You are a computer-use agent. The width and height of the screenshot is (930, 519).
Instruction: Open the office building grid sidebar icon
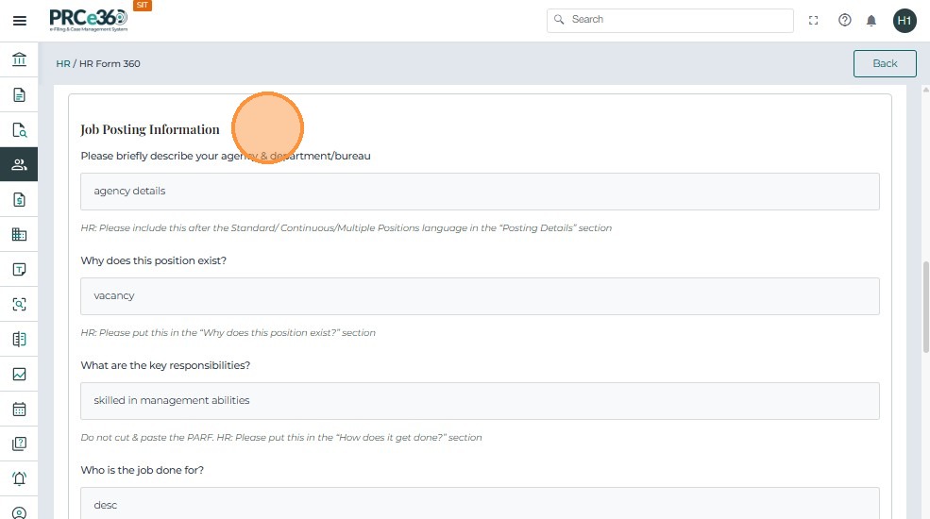tap(19, 234)
